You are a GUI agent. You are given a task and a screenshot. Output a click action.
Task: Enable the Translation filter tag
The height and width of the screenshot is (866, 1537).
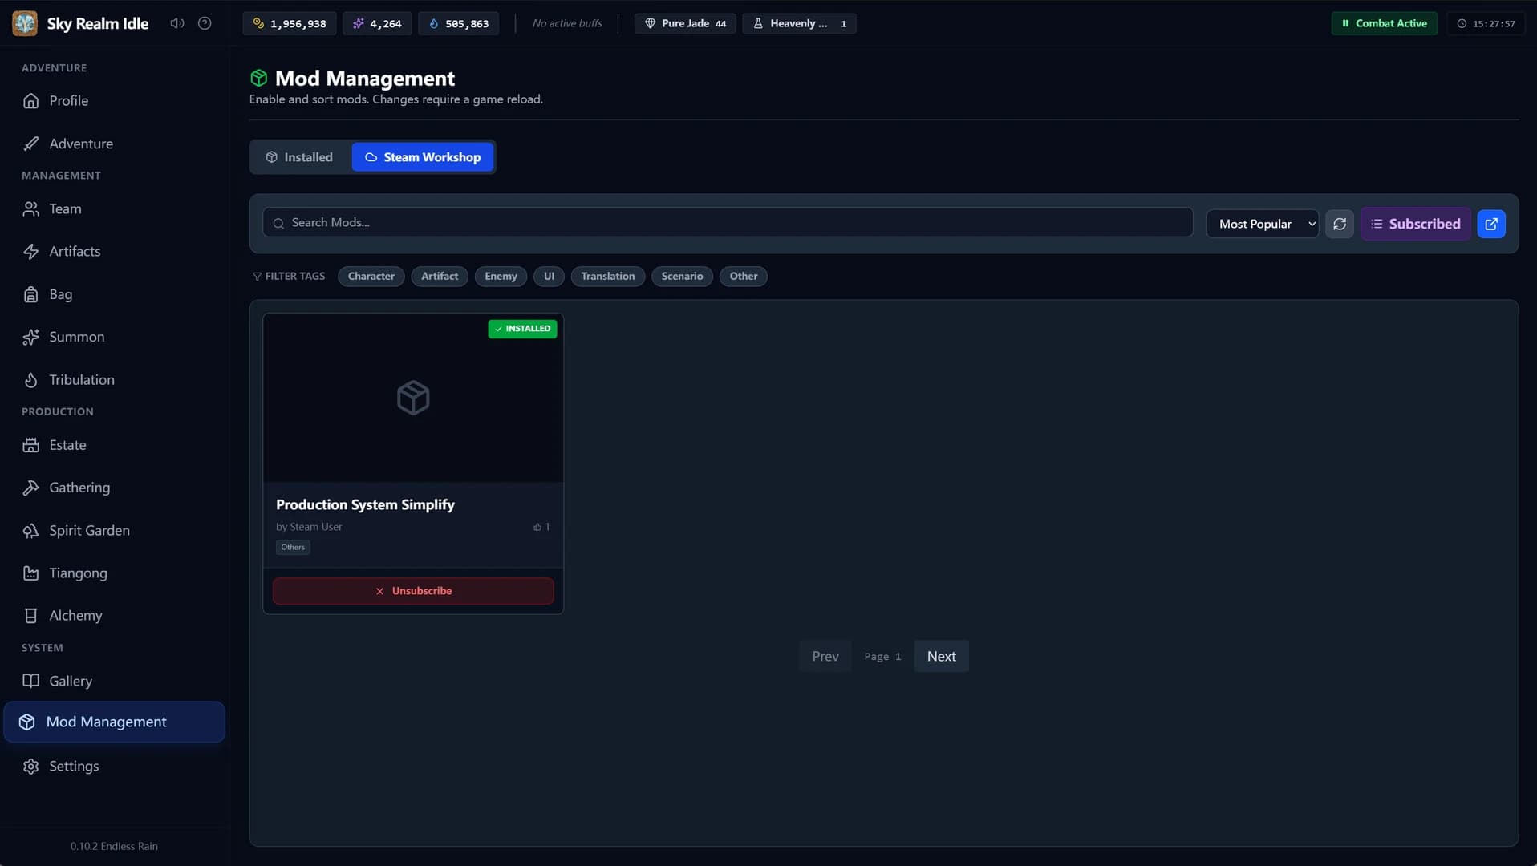click(x=607, y=276)
